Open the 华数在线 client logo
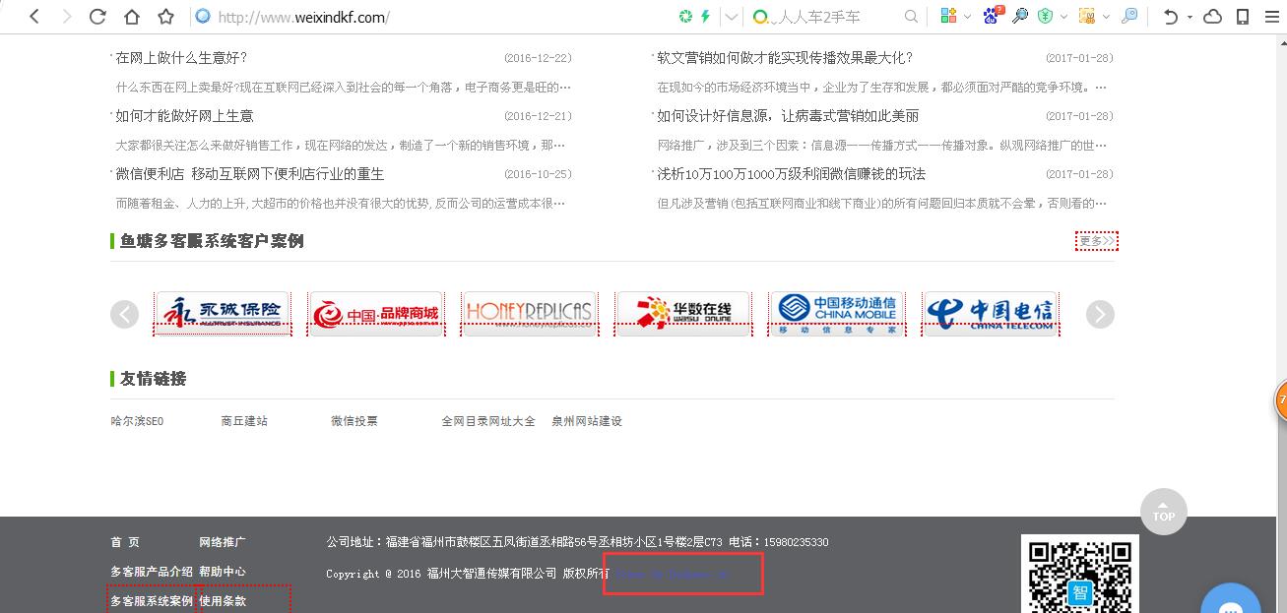Screen dimensions: 1287x613 [683, 314]
